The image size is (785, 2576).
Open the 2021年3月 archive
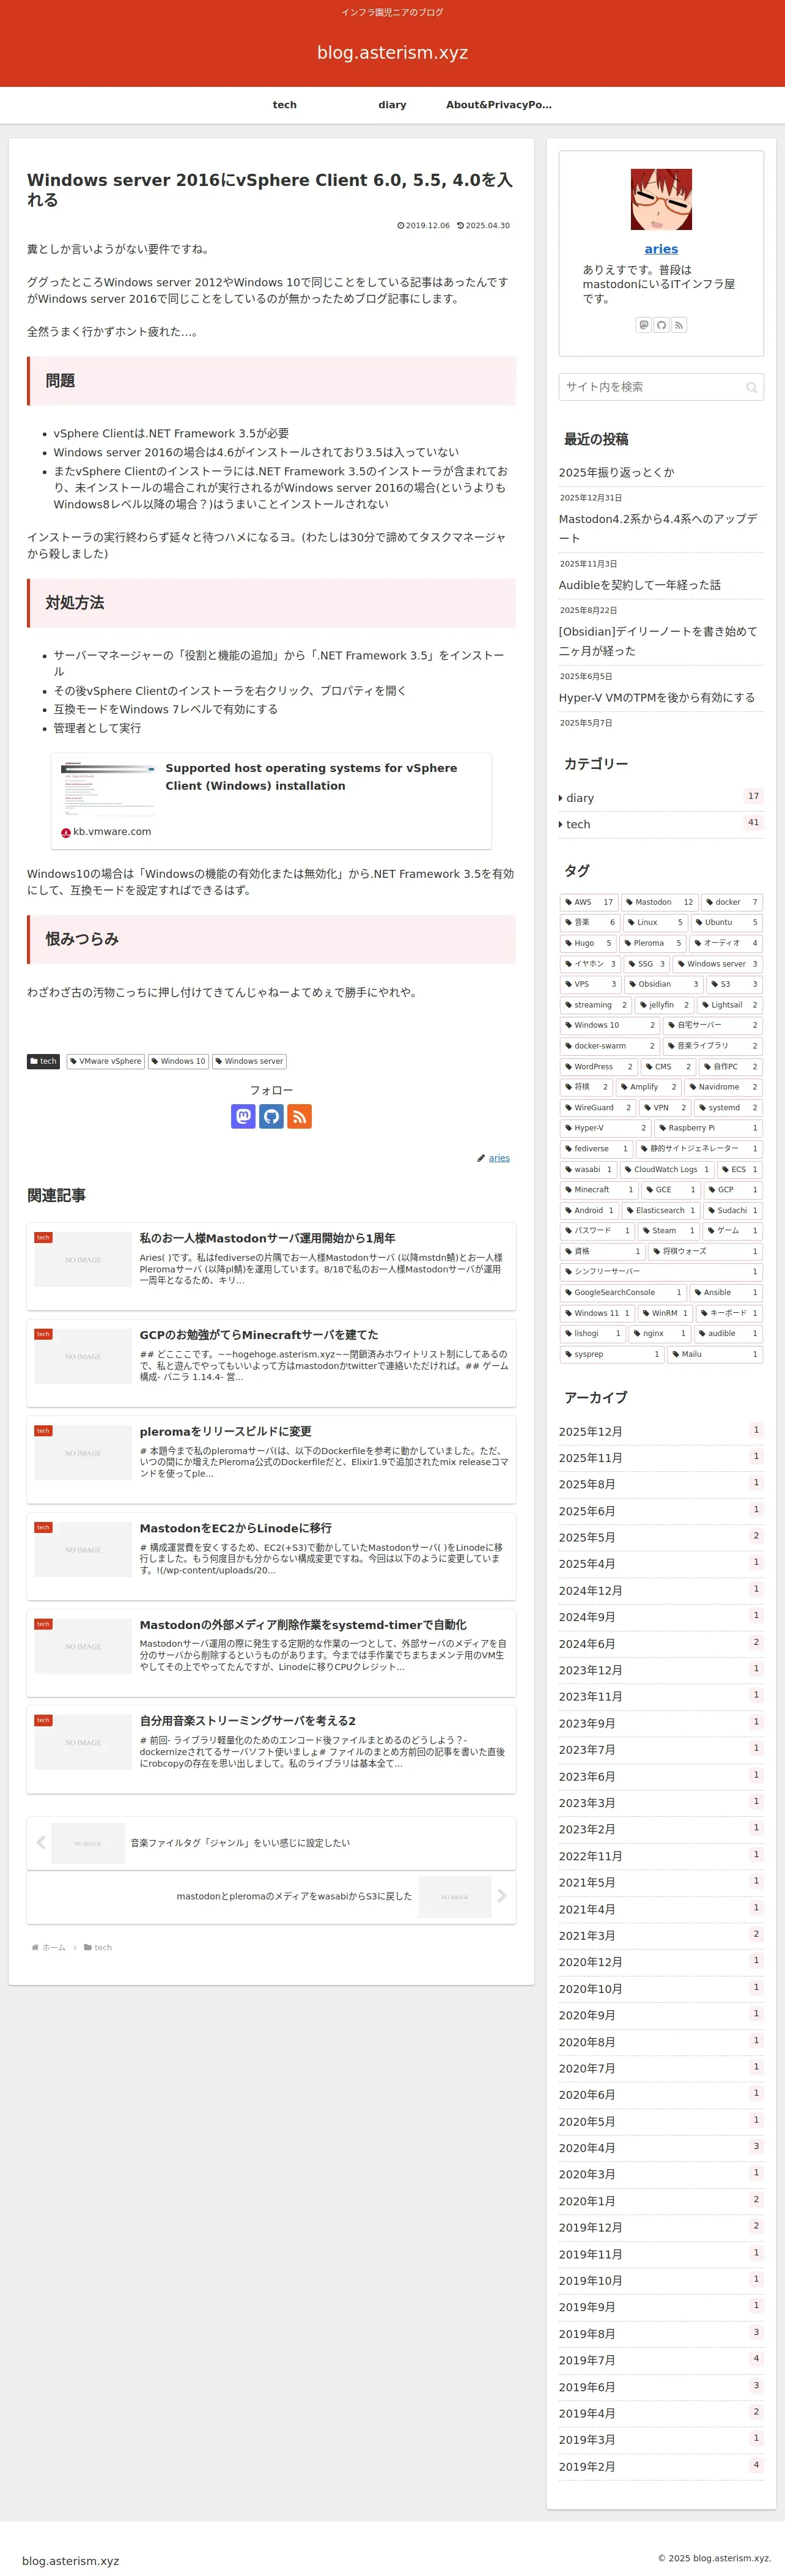point(661,1935)
